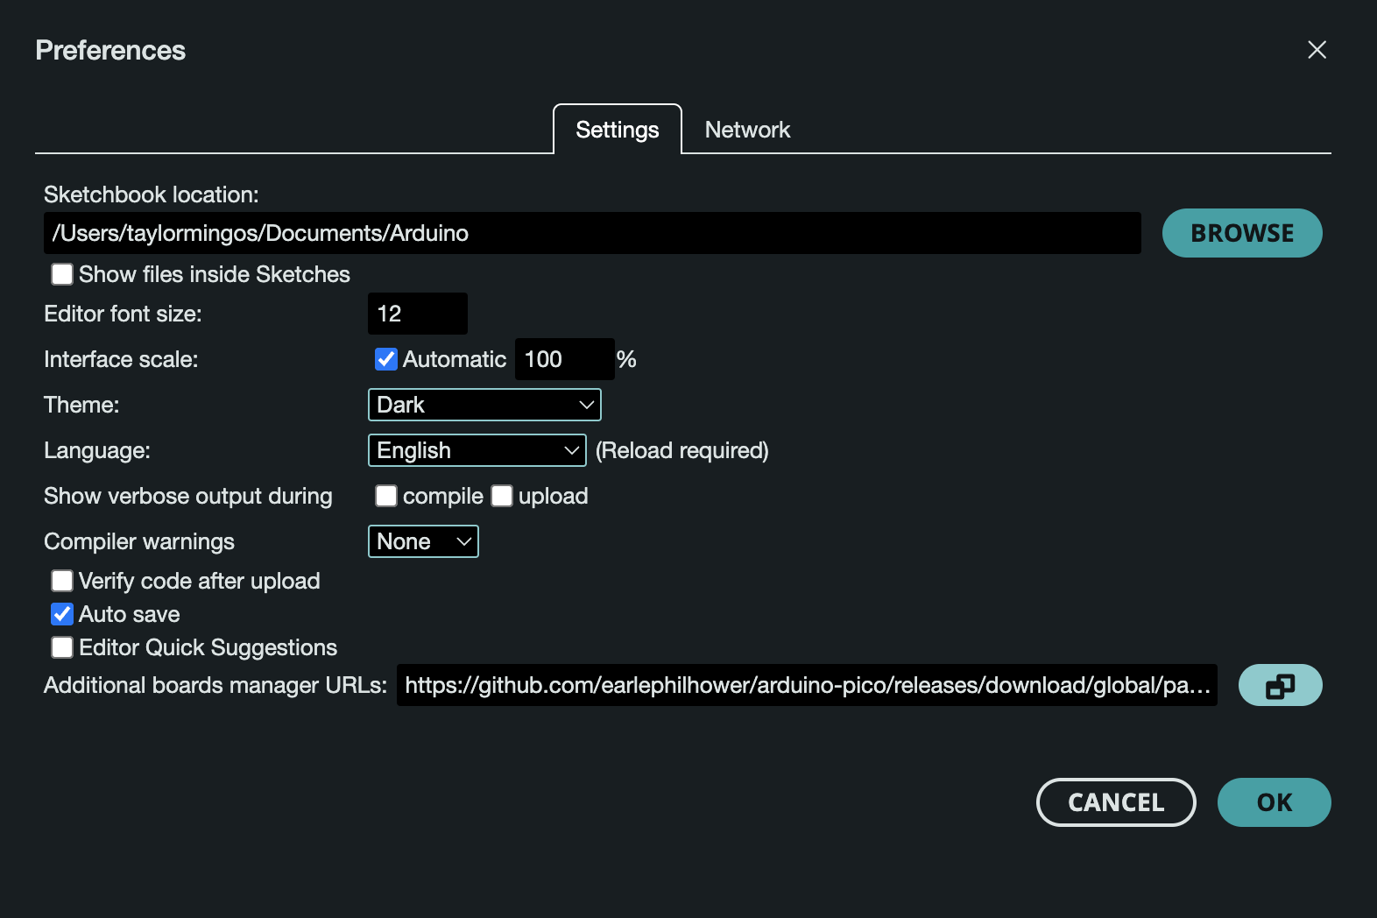This screenshot has height=918, width=1377.
Task: Focus the Sketchbook location path field
Action: 592,233
